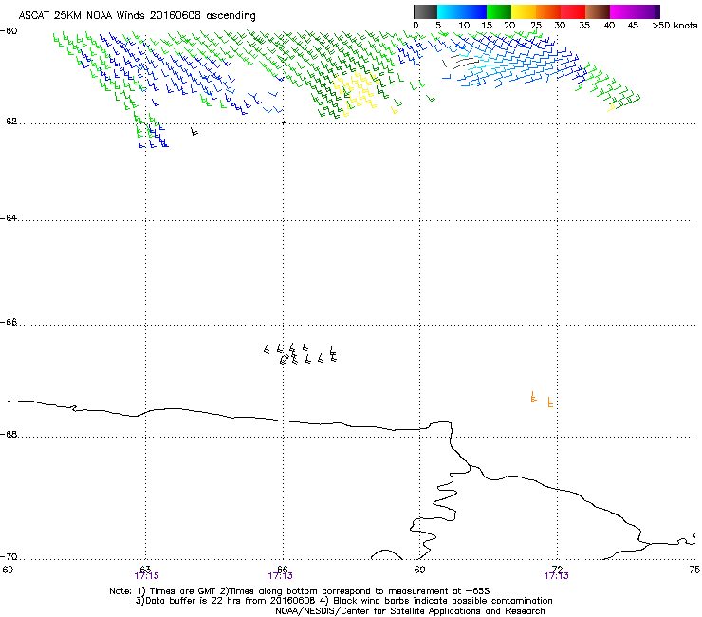702x617 pixels.
Task: Click the "60" longitude axis label
Action: click(8, 570)
